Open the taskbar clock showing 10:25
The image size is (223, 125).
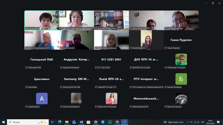(x=210, y=122)
